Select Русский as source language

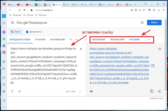click(40, 40)
